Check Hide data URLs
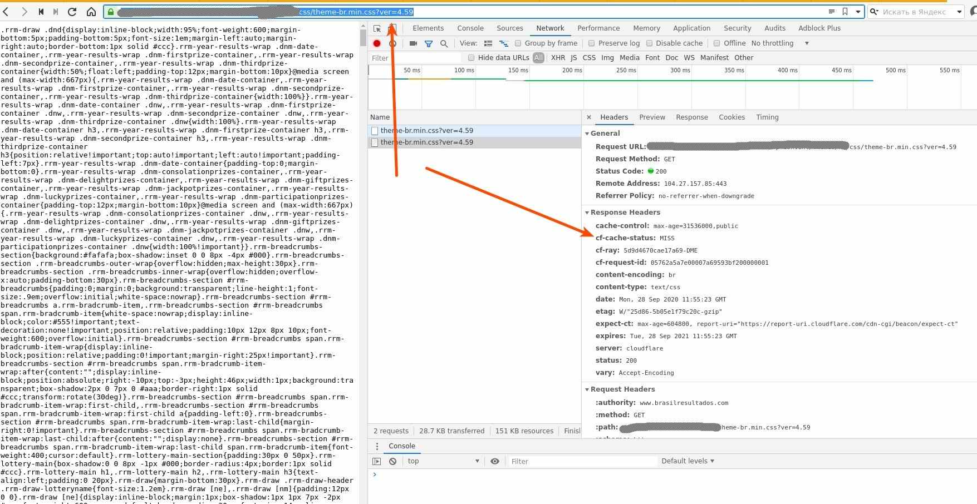This screenshot has height=504, width=977. 471,58
